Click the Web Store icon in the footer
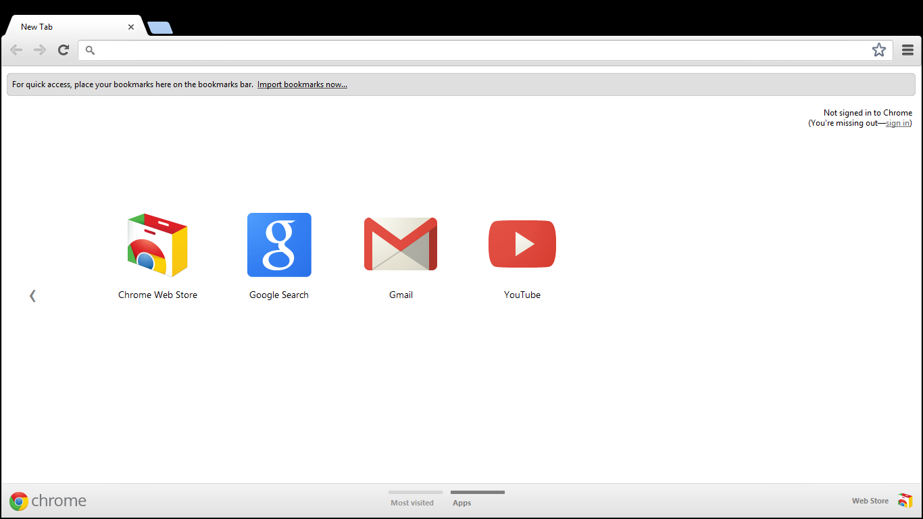The image size is (923, 519). [905, 501]
